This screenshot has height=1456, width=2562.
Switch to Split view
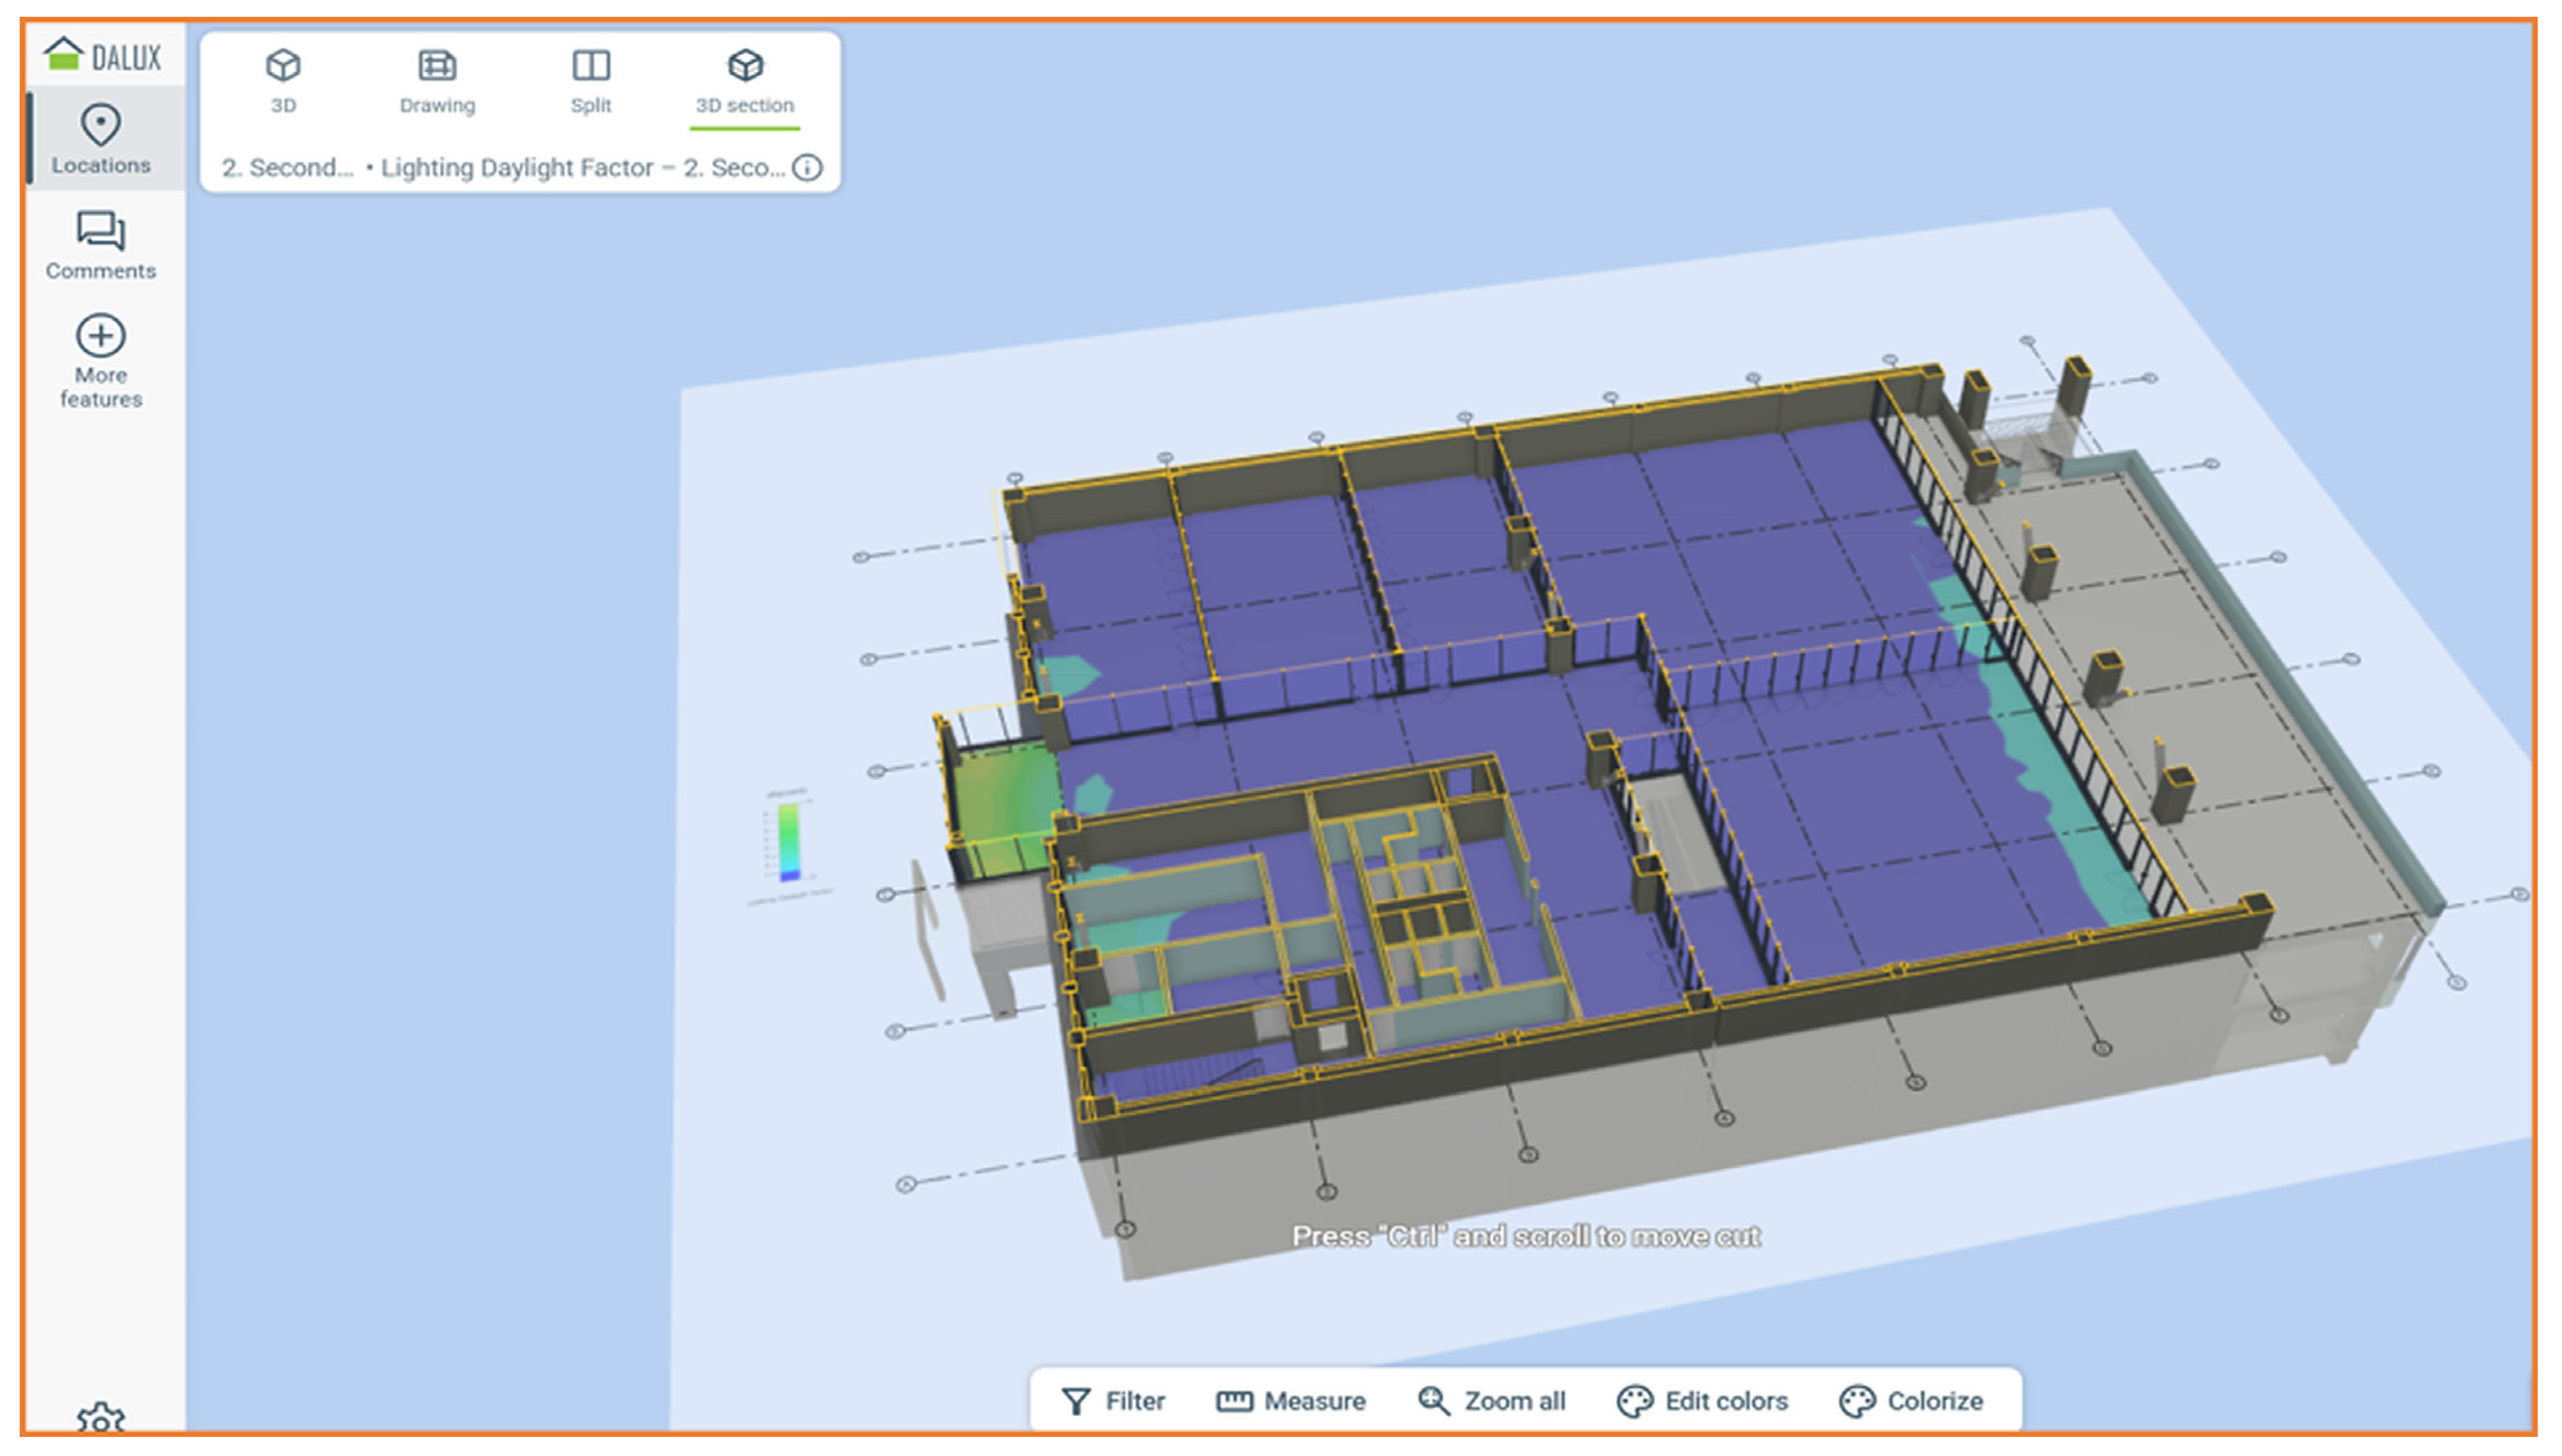tap(590, 81)
